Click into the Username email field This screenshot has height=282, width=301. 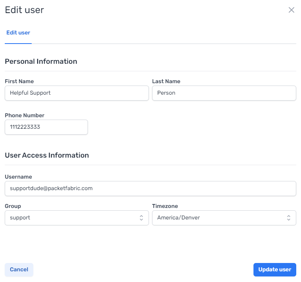click(x=150, y=189)
